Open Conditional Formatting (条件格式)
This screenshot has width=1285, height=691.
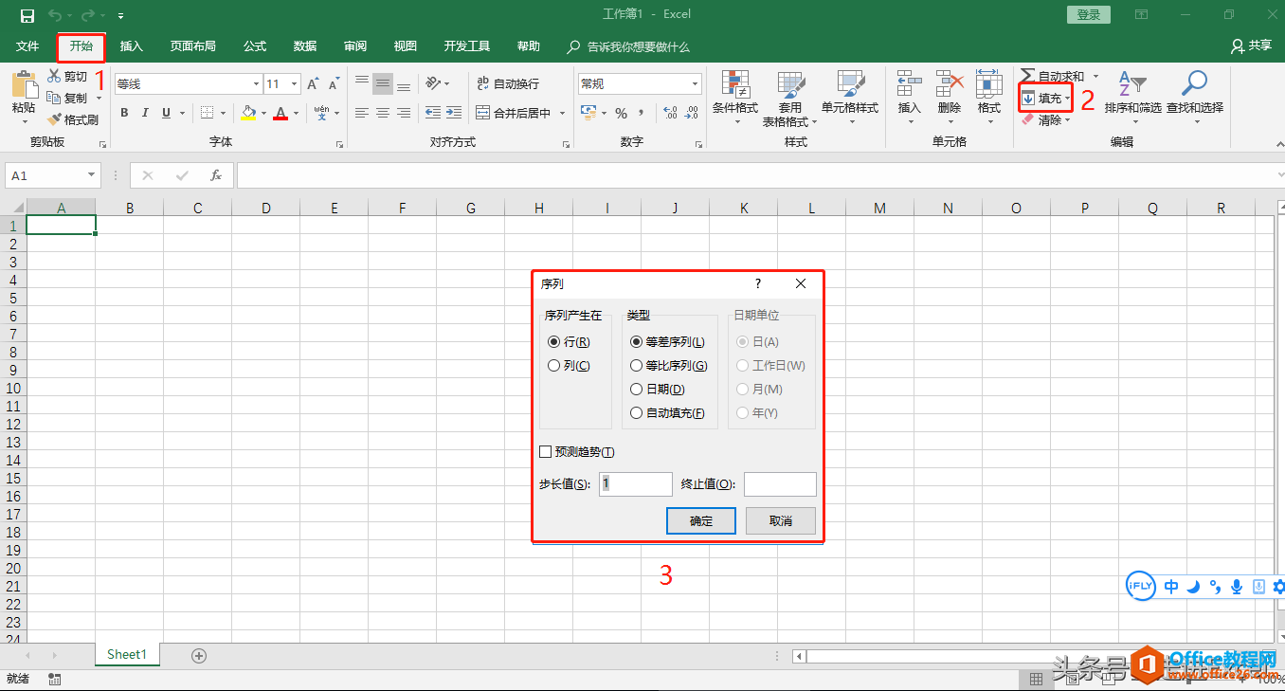click(735, 98)
